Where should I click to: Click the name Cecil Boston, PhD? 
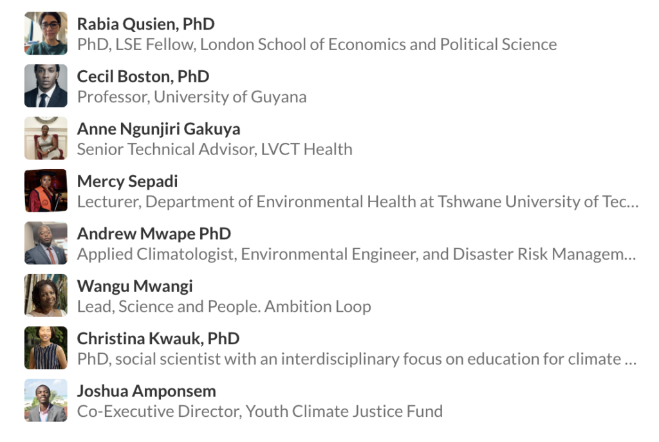pos(143,77)
